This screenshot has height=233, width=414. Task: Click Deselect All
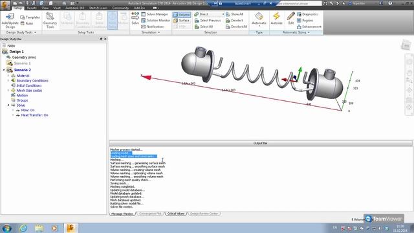click(x=237, y=27)
